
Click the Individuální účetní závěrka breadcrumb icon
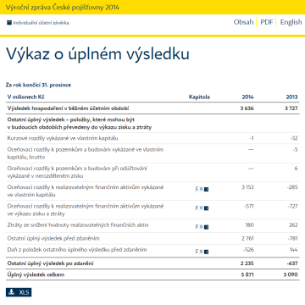9,23
